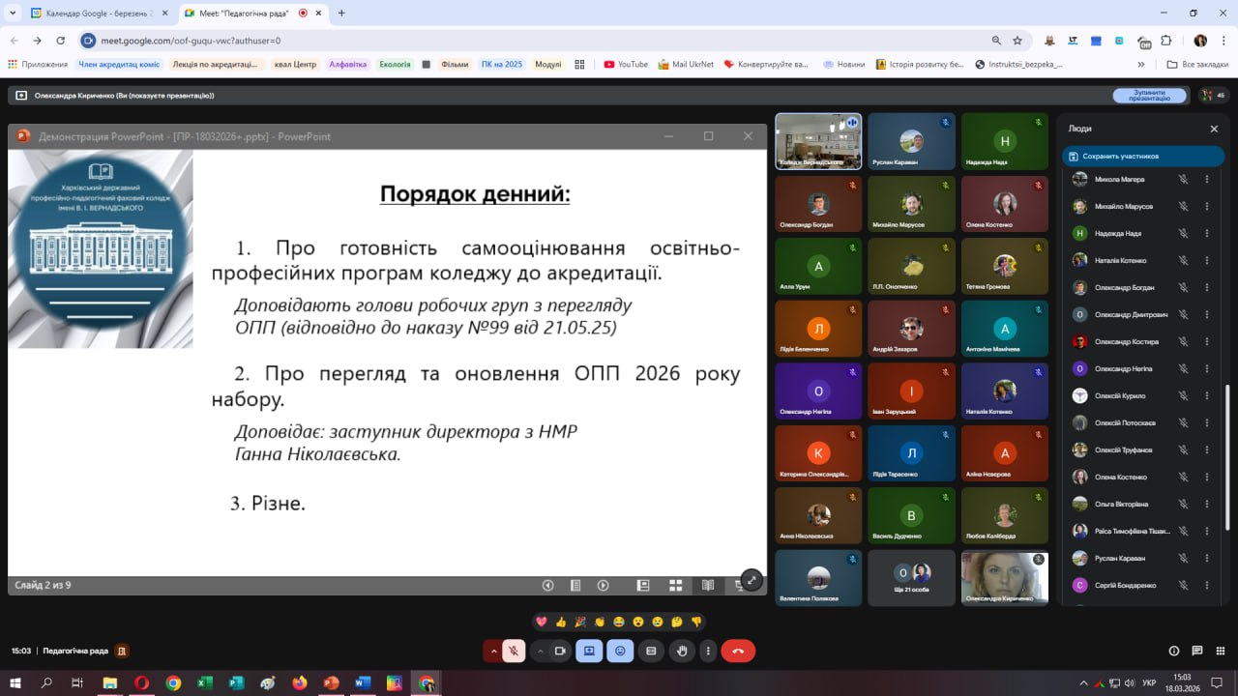Send the heart emoji reaction
The width and height of the screenshot is (1238, 696).
click(x=542, y=622)
